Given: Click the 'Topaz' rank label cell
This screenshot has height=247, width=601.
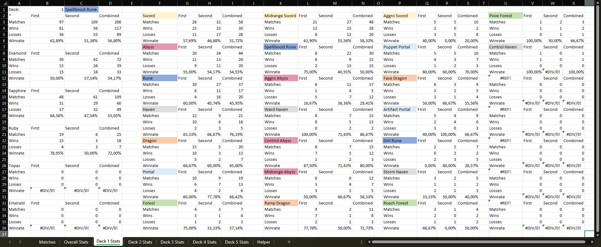Looking at the screenshot, I should click(19, 165).
